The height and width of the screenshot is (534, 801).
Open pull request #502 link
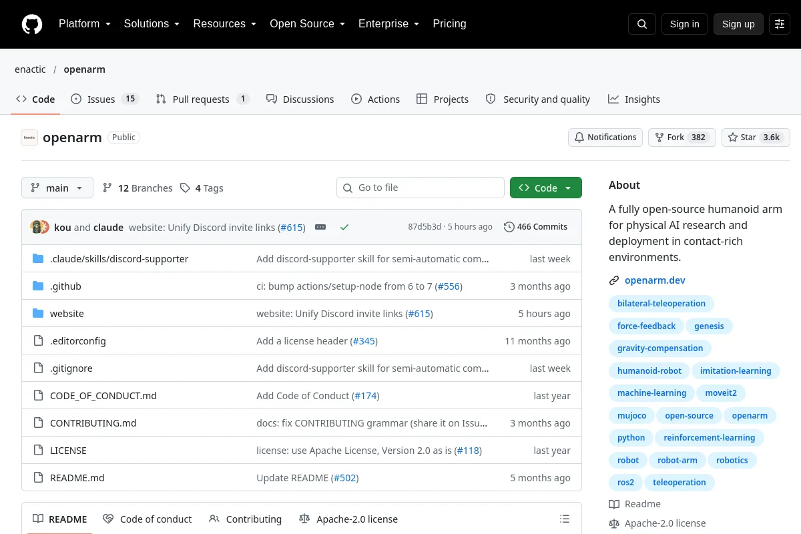[x=345, y=478]
